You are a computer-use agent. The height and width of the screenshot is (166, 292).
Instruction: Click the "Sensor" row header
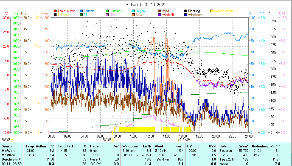(7, 146)
